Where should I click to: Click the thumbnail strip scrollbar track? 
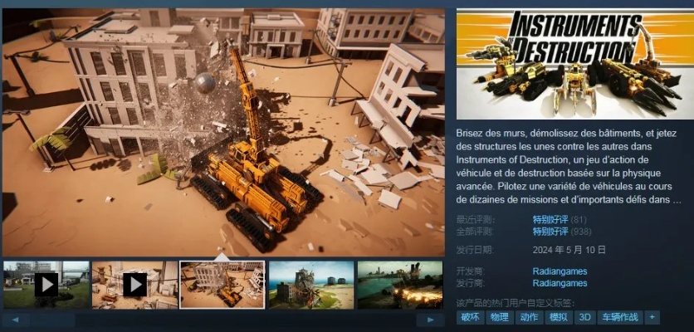(x=222, y=320)
